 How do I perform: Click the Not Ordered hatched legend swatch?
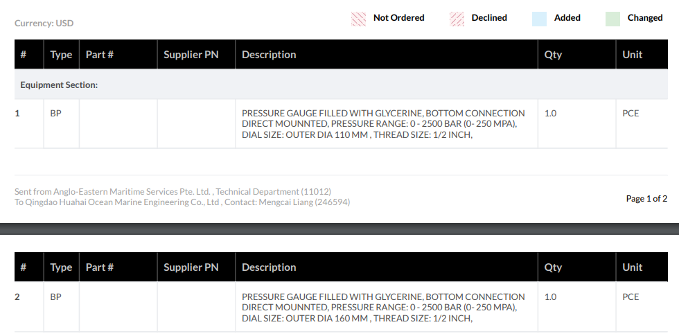[x=358, y=19]
